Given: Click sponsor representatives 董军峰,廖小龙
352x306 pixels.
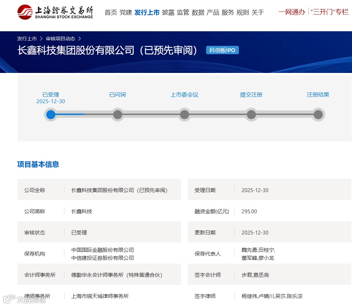Looking at the screenshot, I should 258,258.
